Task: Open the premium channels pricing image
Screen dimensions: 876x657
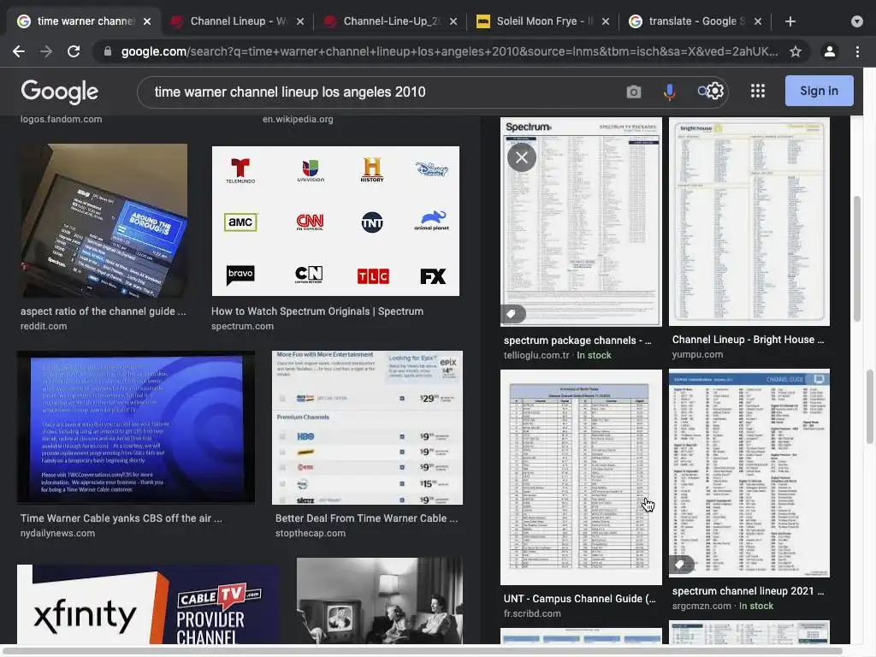Action: 367,428
